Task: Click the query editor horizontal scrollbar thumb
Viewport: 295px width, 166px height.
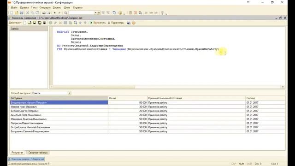Action: tap(94, 87)
